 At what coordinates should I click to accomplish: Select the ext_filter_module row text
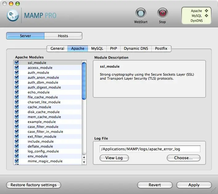[x=42, y=137]
